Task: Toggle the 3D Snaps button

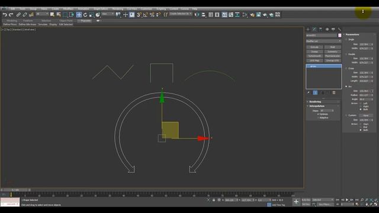Action: pyautogui.click(x=139, y=15)
